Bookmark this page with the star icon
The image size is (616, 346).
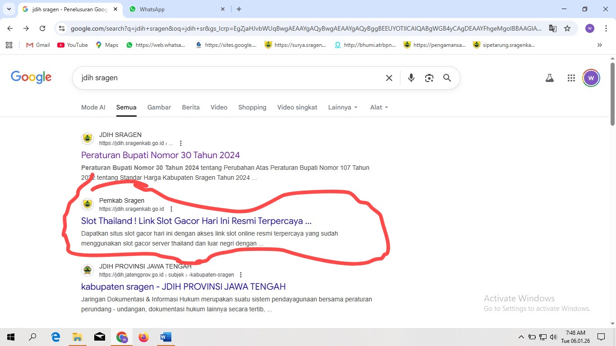tap(567, 28)
